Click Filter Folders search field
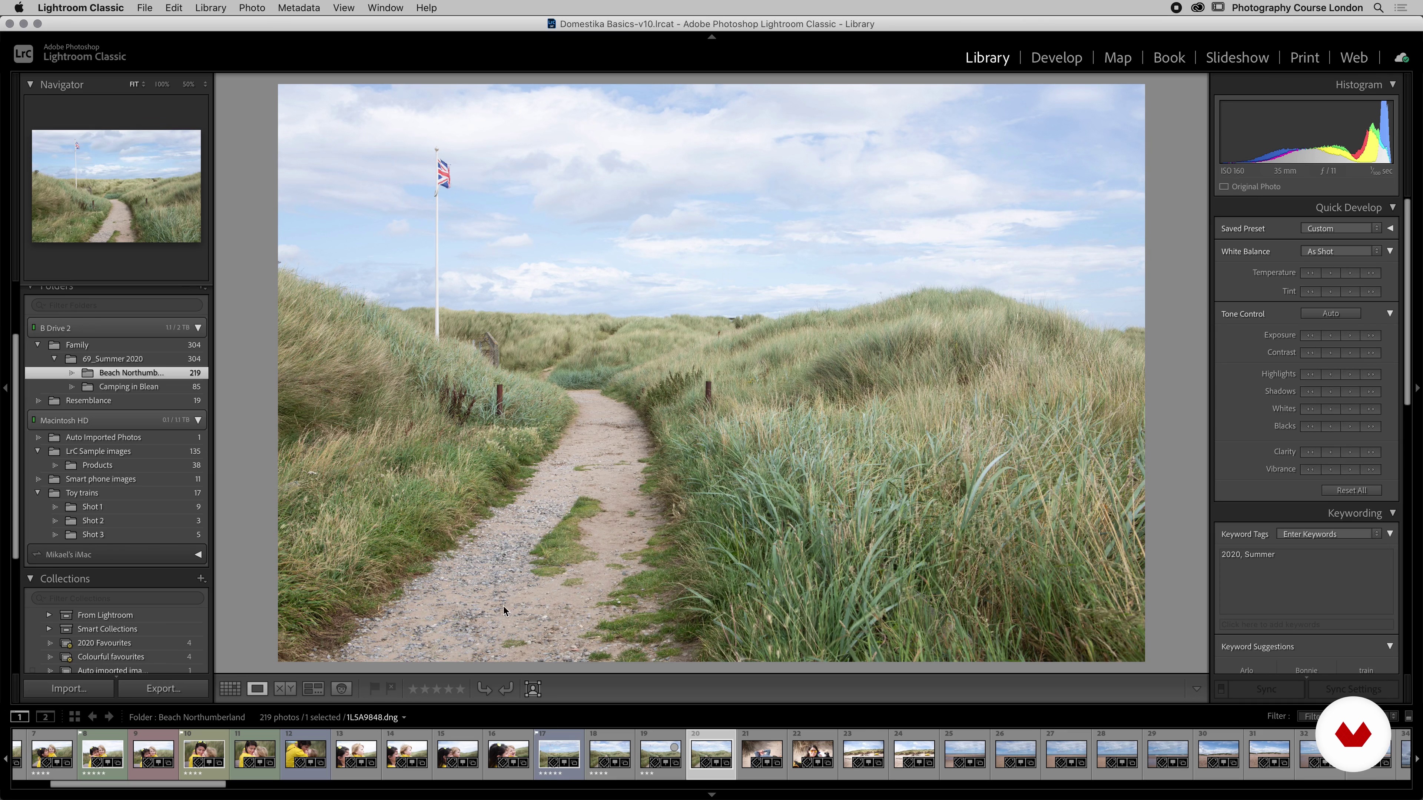Screen dimensions: 1423x800 (117, 305)
